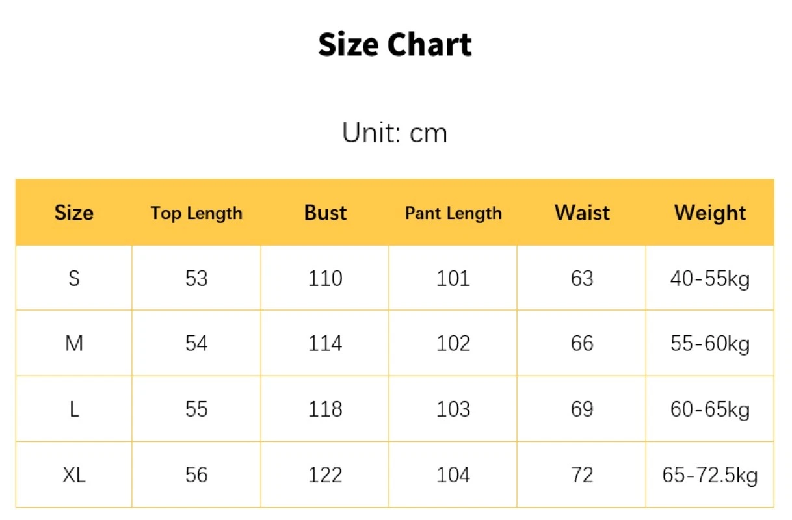Viewport: 792px width, 520px height.
Task: Click the 40-55kg weight cell
Action: (710, 278)
